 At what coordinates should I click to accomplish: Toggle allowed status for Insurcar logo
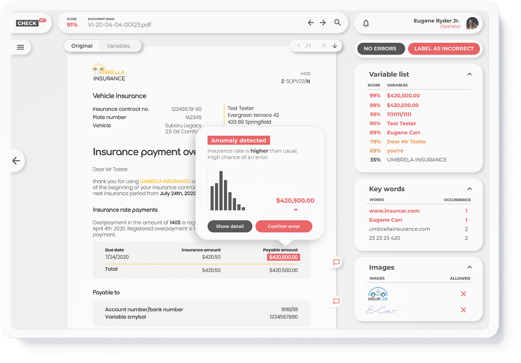point(463,294)
